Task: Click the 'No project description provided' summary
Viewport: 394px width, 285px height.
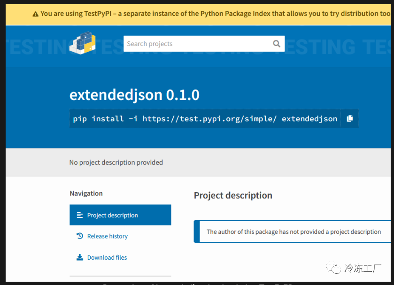Action: coord(116,162)
